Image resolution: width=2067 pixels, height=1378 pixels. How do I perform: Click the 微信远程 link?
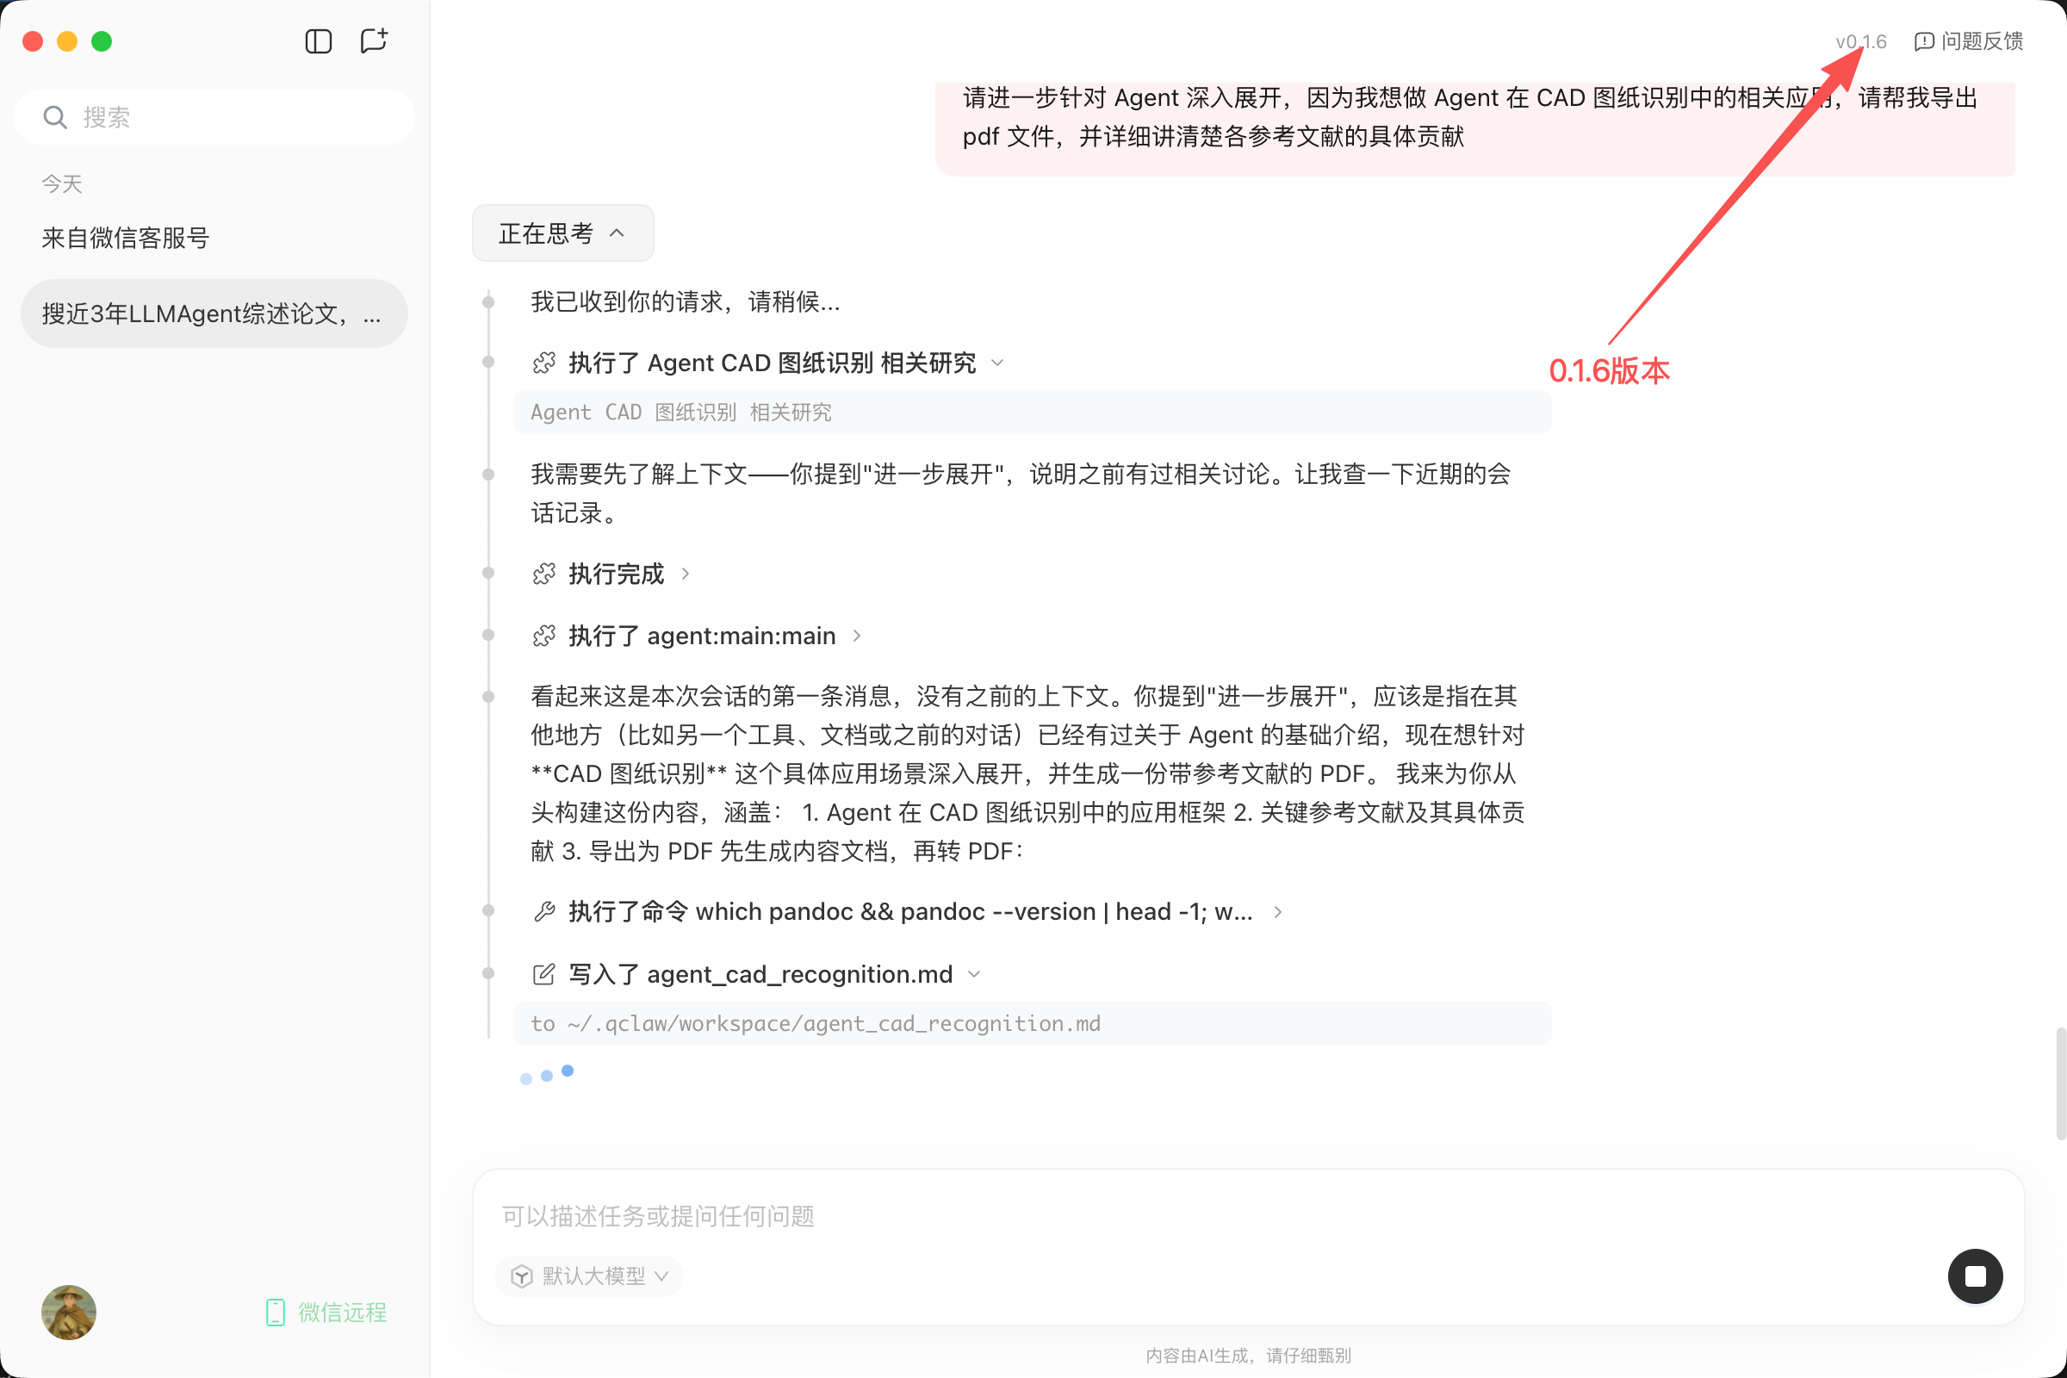(x=341, y=1312)
